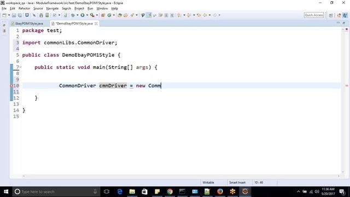Click the Quick Access search field

tap(313, 15)
